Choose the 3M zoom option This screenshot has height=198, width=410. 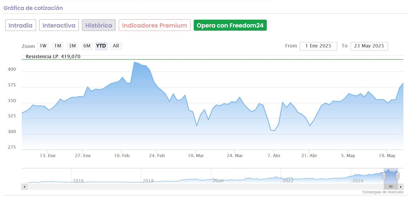coord(72,46)
